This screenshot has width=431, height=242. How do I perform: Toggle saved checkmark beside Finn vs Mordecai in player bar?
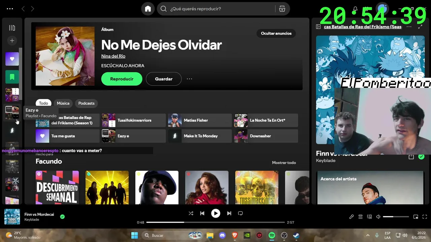(x=62, y=217)
